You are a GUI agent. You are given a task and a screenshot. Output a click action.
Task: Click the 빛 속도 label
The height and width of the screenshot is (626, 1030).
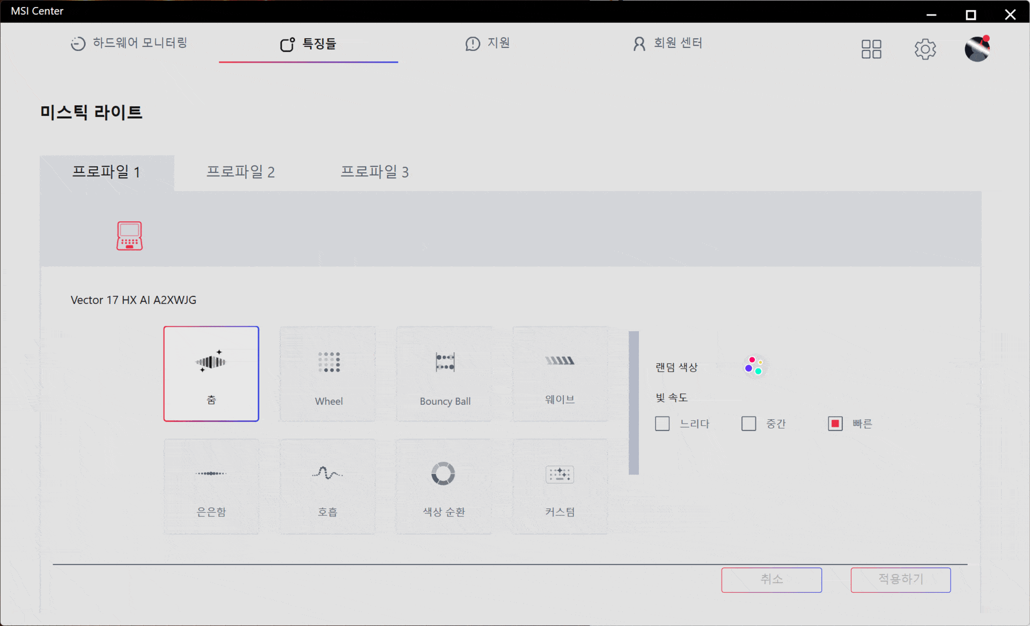click(x=671, y=397)
